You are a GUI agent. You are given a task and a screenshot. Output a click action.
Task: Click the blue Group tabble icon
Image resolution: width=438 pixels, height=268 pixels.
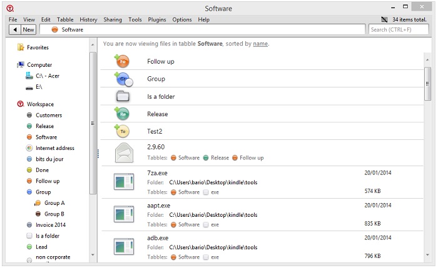pyautogui.click(x=123, y=79)
